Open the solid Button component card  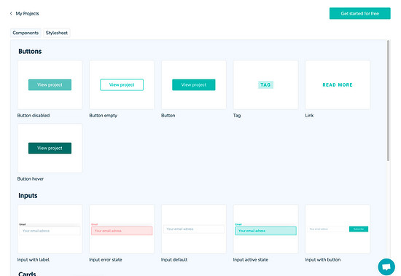194,85
